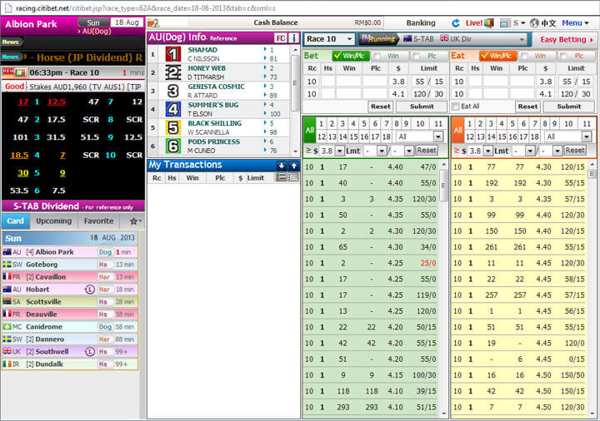600x421 pixels.
Task: Click the star icon next to Favorite tab
Action: (x=132, y=221)
